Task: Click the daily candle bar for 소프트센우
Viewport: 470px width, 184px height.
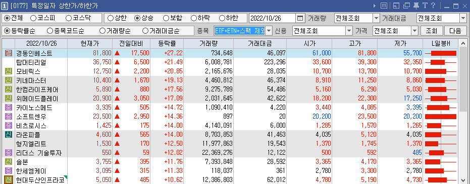Action: (x=441, y=117)
